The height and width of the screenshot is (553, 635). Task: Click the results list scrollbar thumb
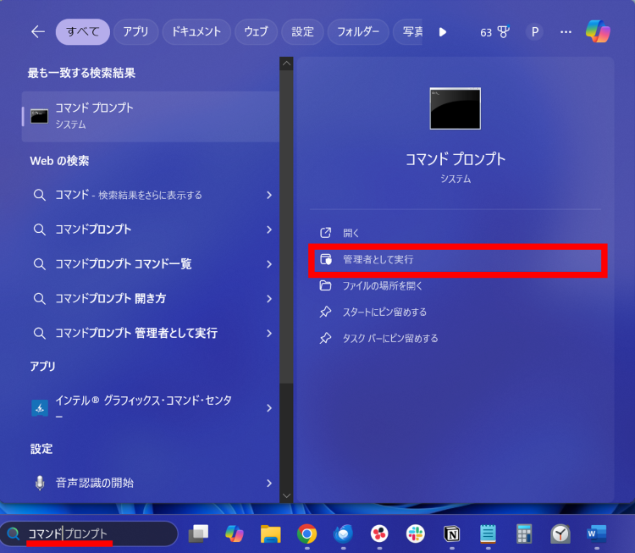pyautogui.click(x=286, y=227)
